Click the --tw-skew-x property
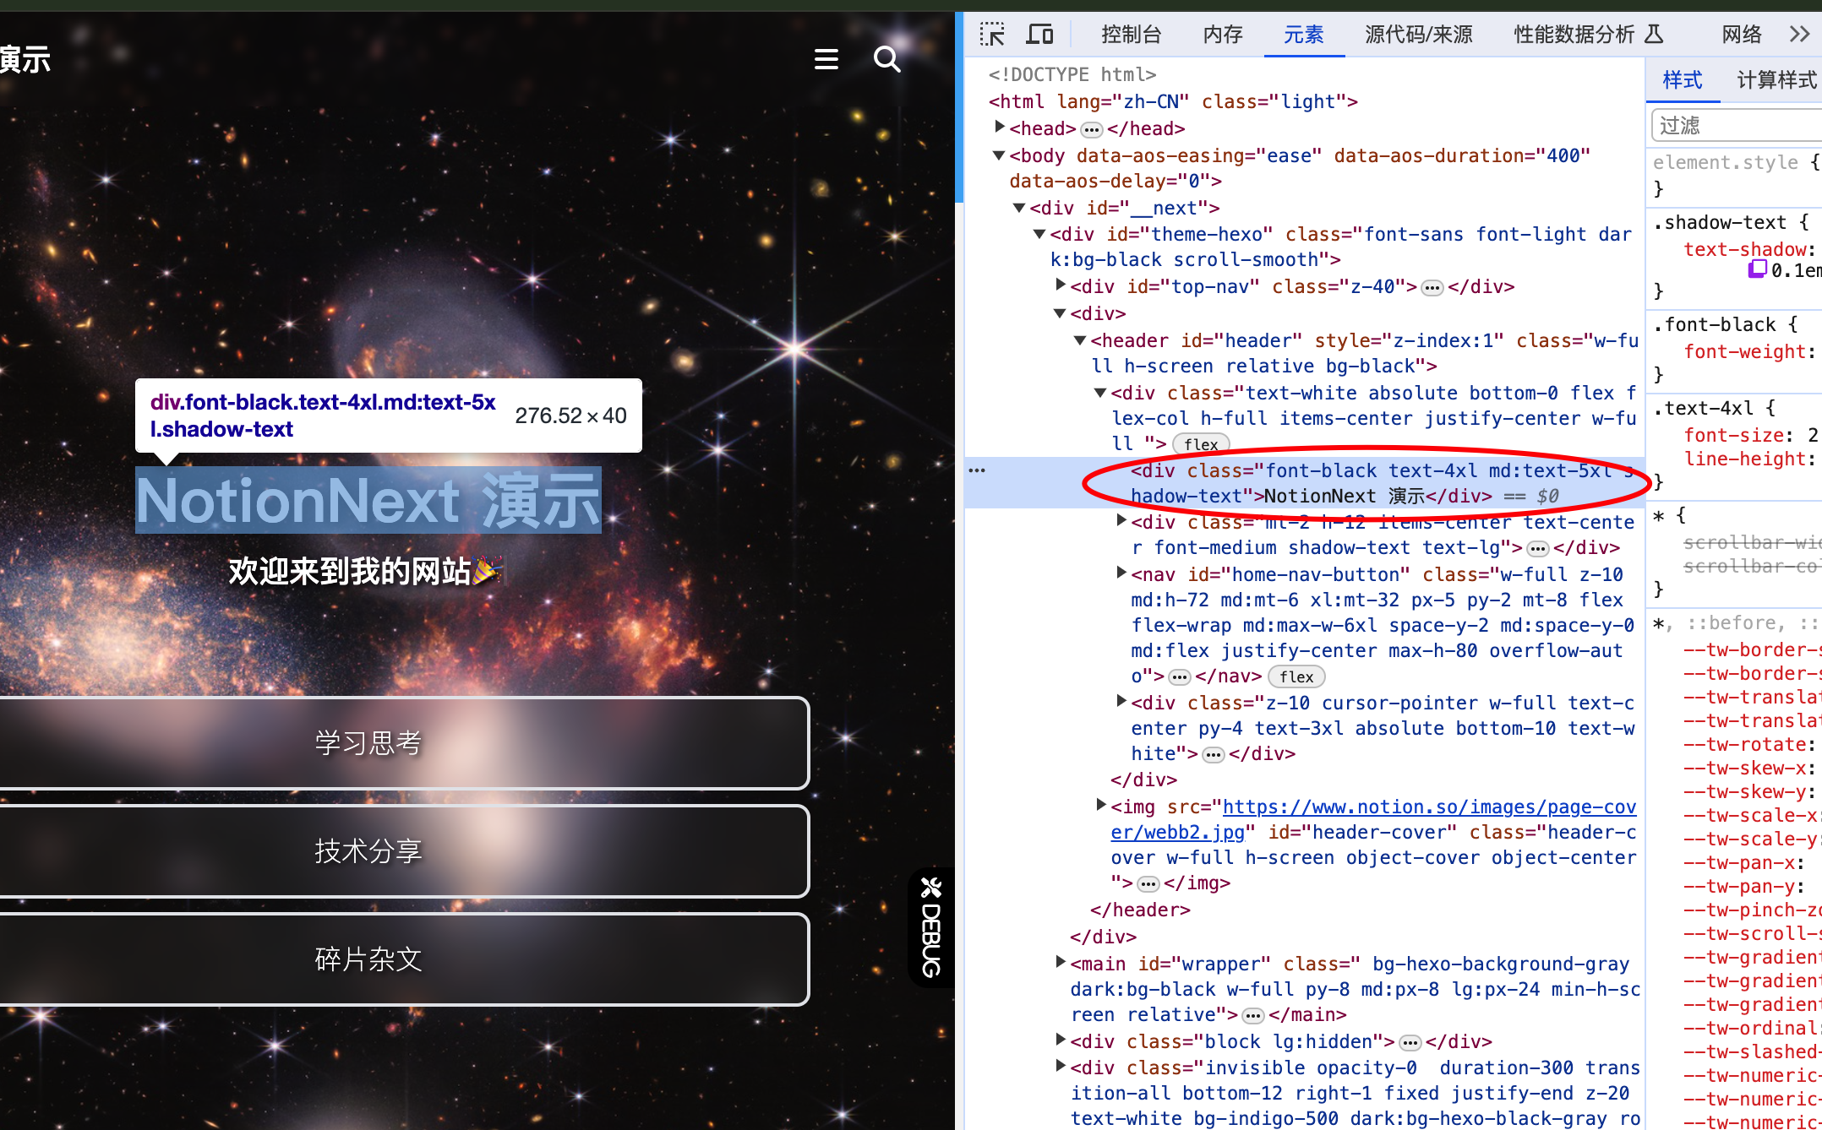The height and width of the screenshot is (1130, 1822). coord(1744,769)
